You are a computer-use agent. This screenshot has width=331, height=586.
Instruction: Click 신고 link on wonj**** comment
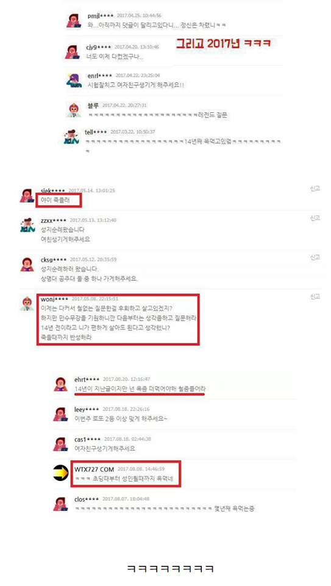click(315, 297)
